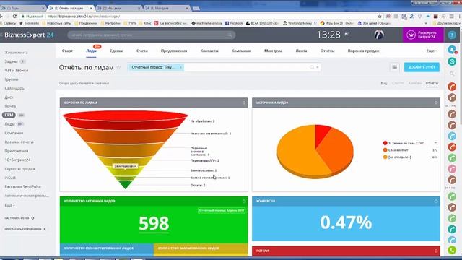Open the Настройки bookmarks folder
Viewport: 462px width, 260px height.
coord(110,23)
